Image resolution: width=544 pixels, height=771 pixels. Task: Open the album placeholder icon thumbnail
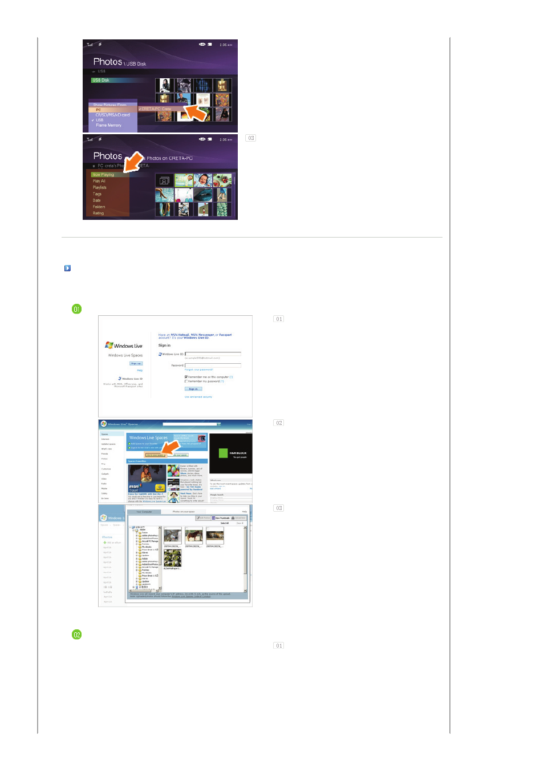click(x=164, y=180)
